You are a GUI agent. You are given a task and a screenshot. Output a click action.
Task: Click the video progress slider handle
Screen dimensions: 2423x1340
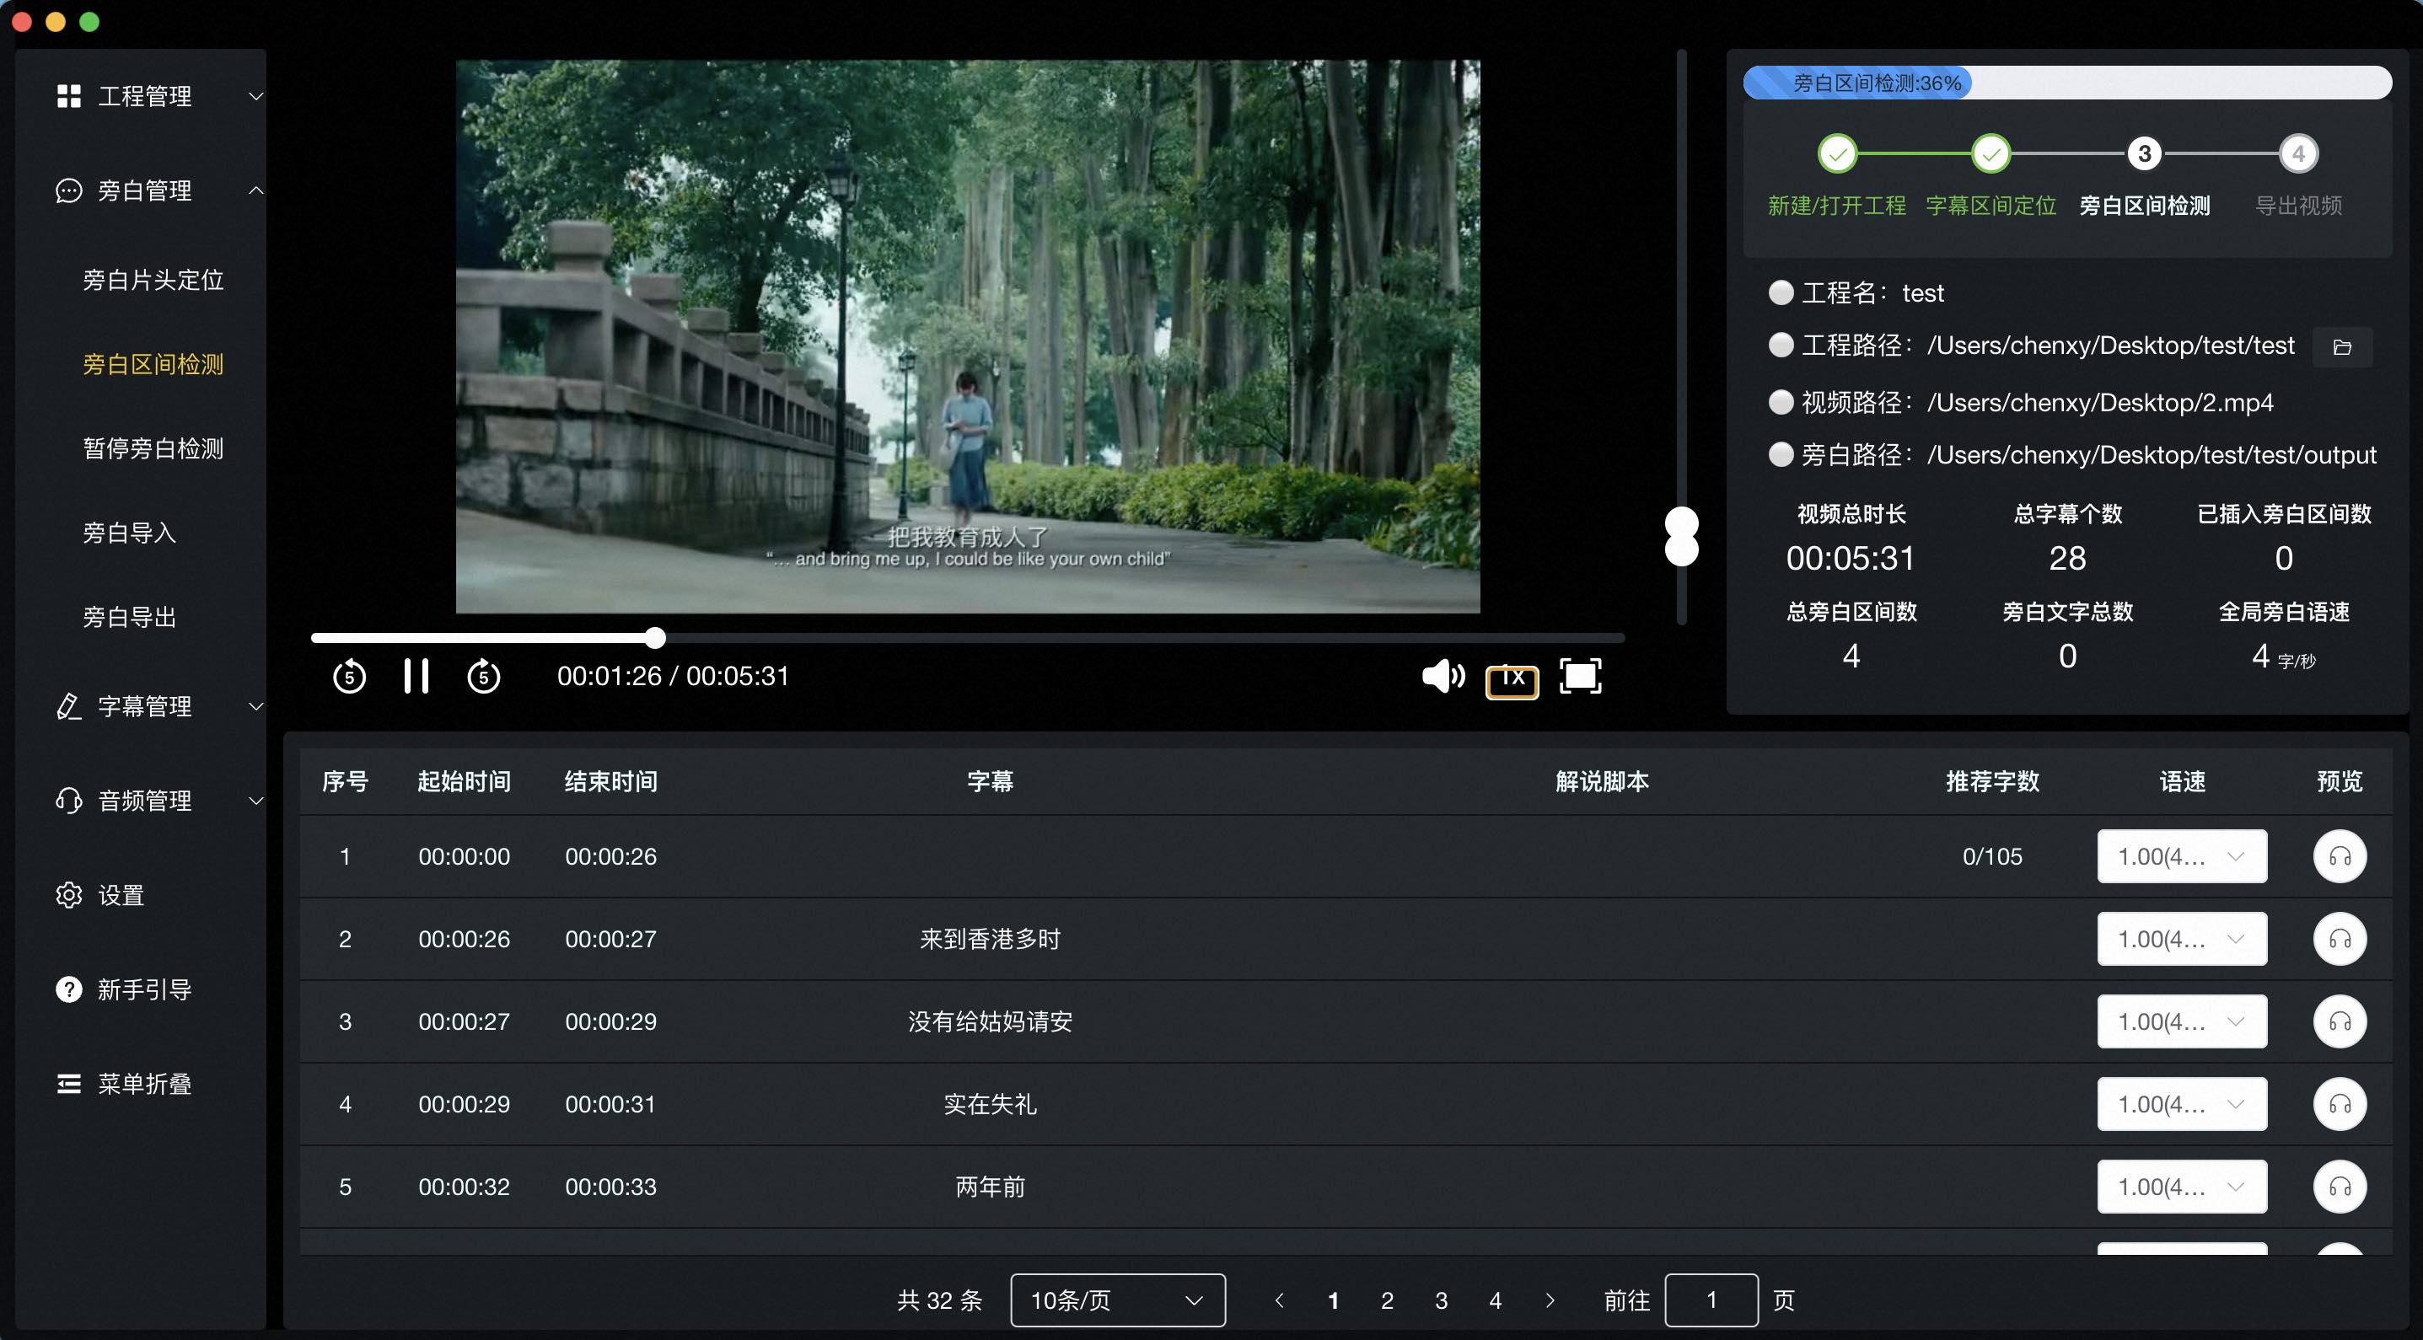point(656,639)
